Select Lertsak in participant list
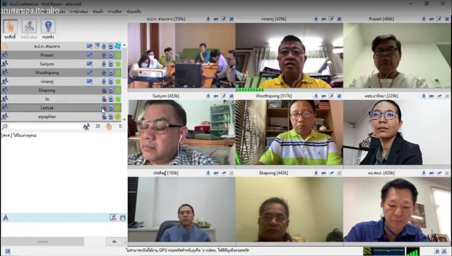 [x=47, y=108]
